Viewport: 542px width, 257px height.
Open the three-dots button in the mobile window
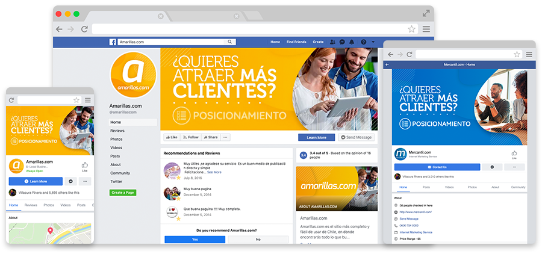point(85,181)
